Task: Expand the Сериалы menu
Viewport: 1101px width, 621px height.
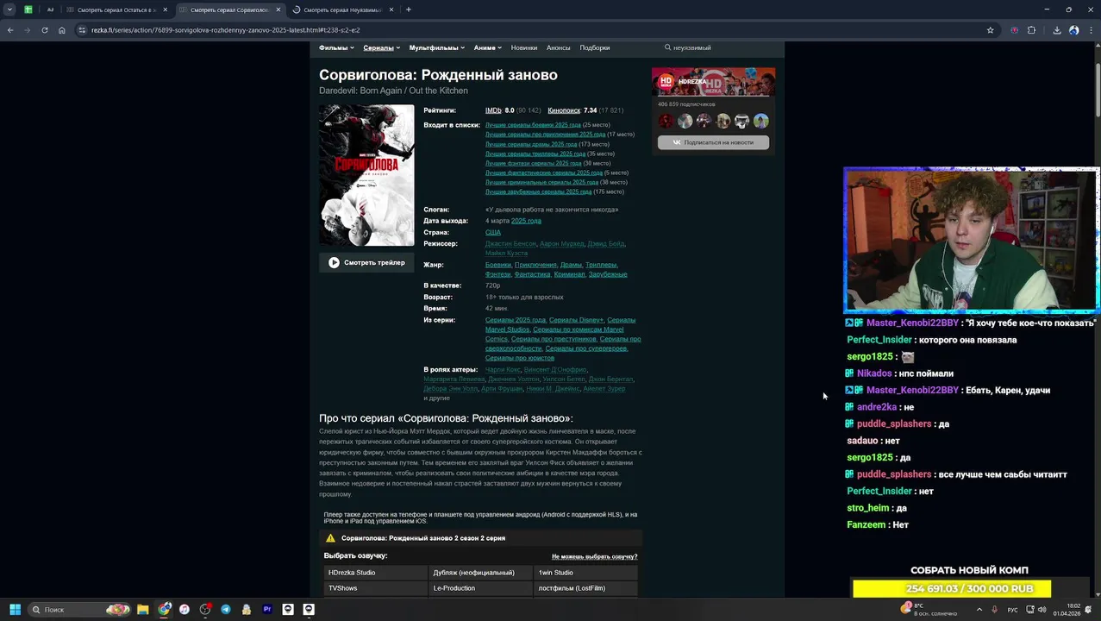Action: (x=381, y=47)
